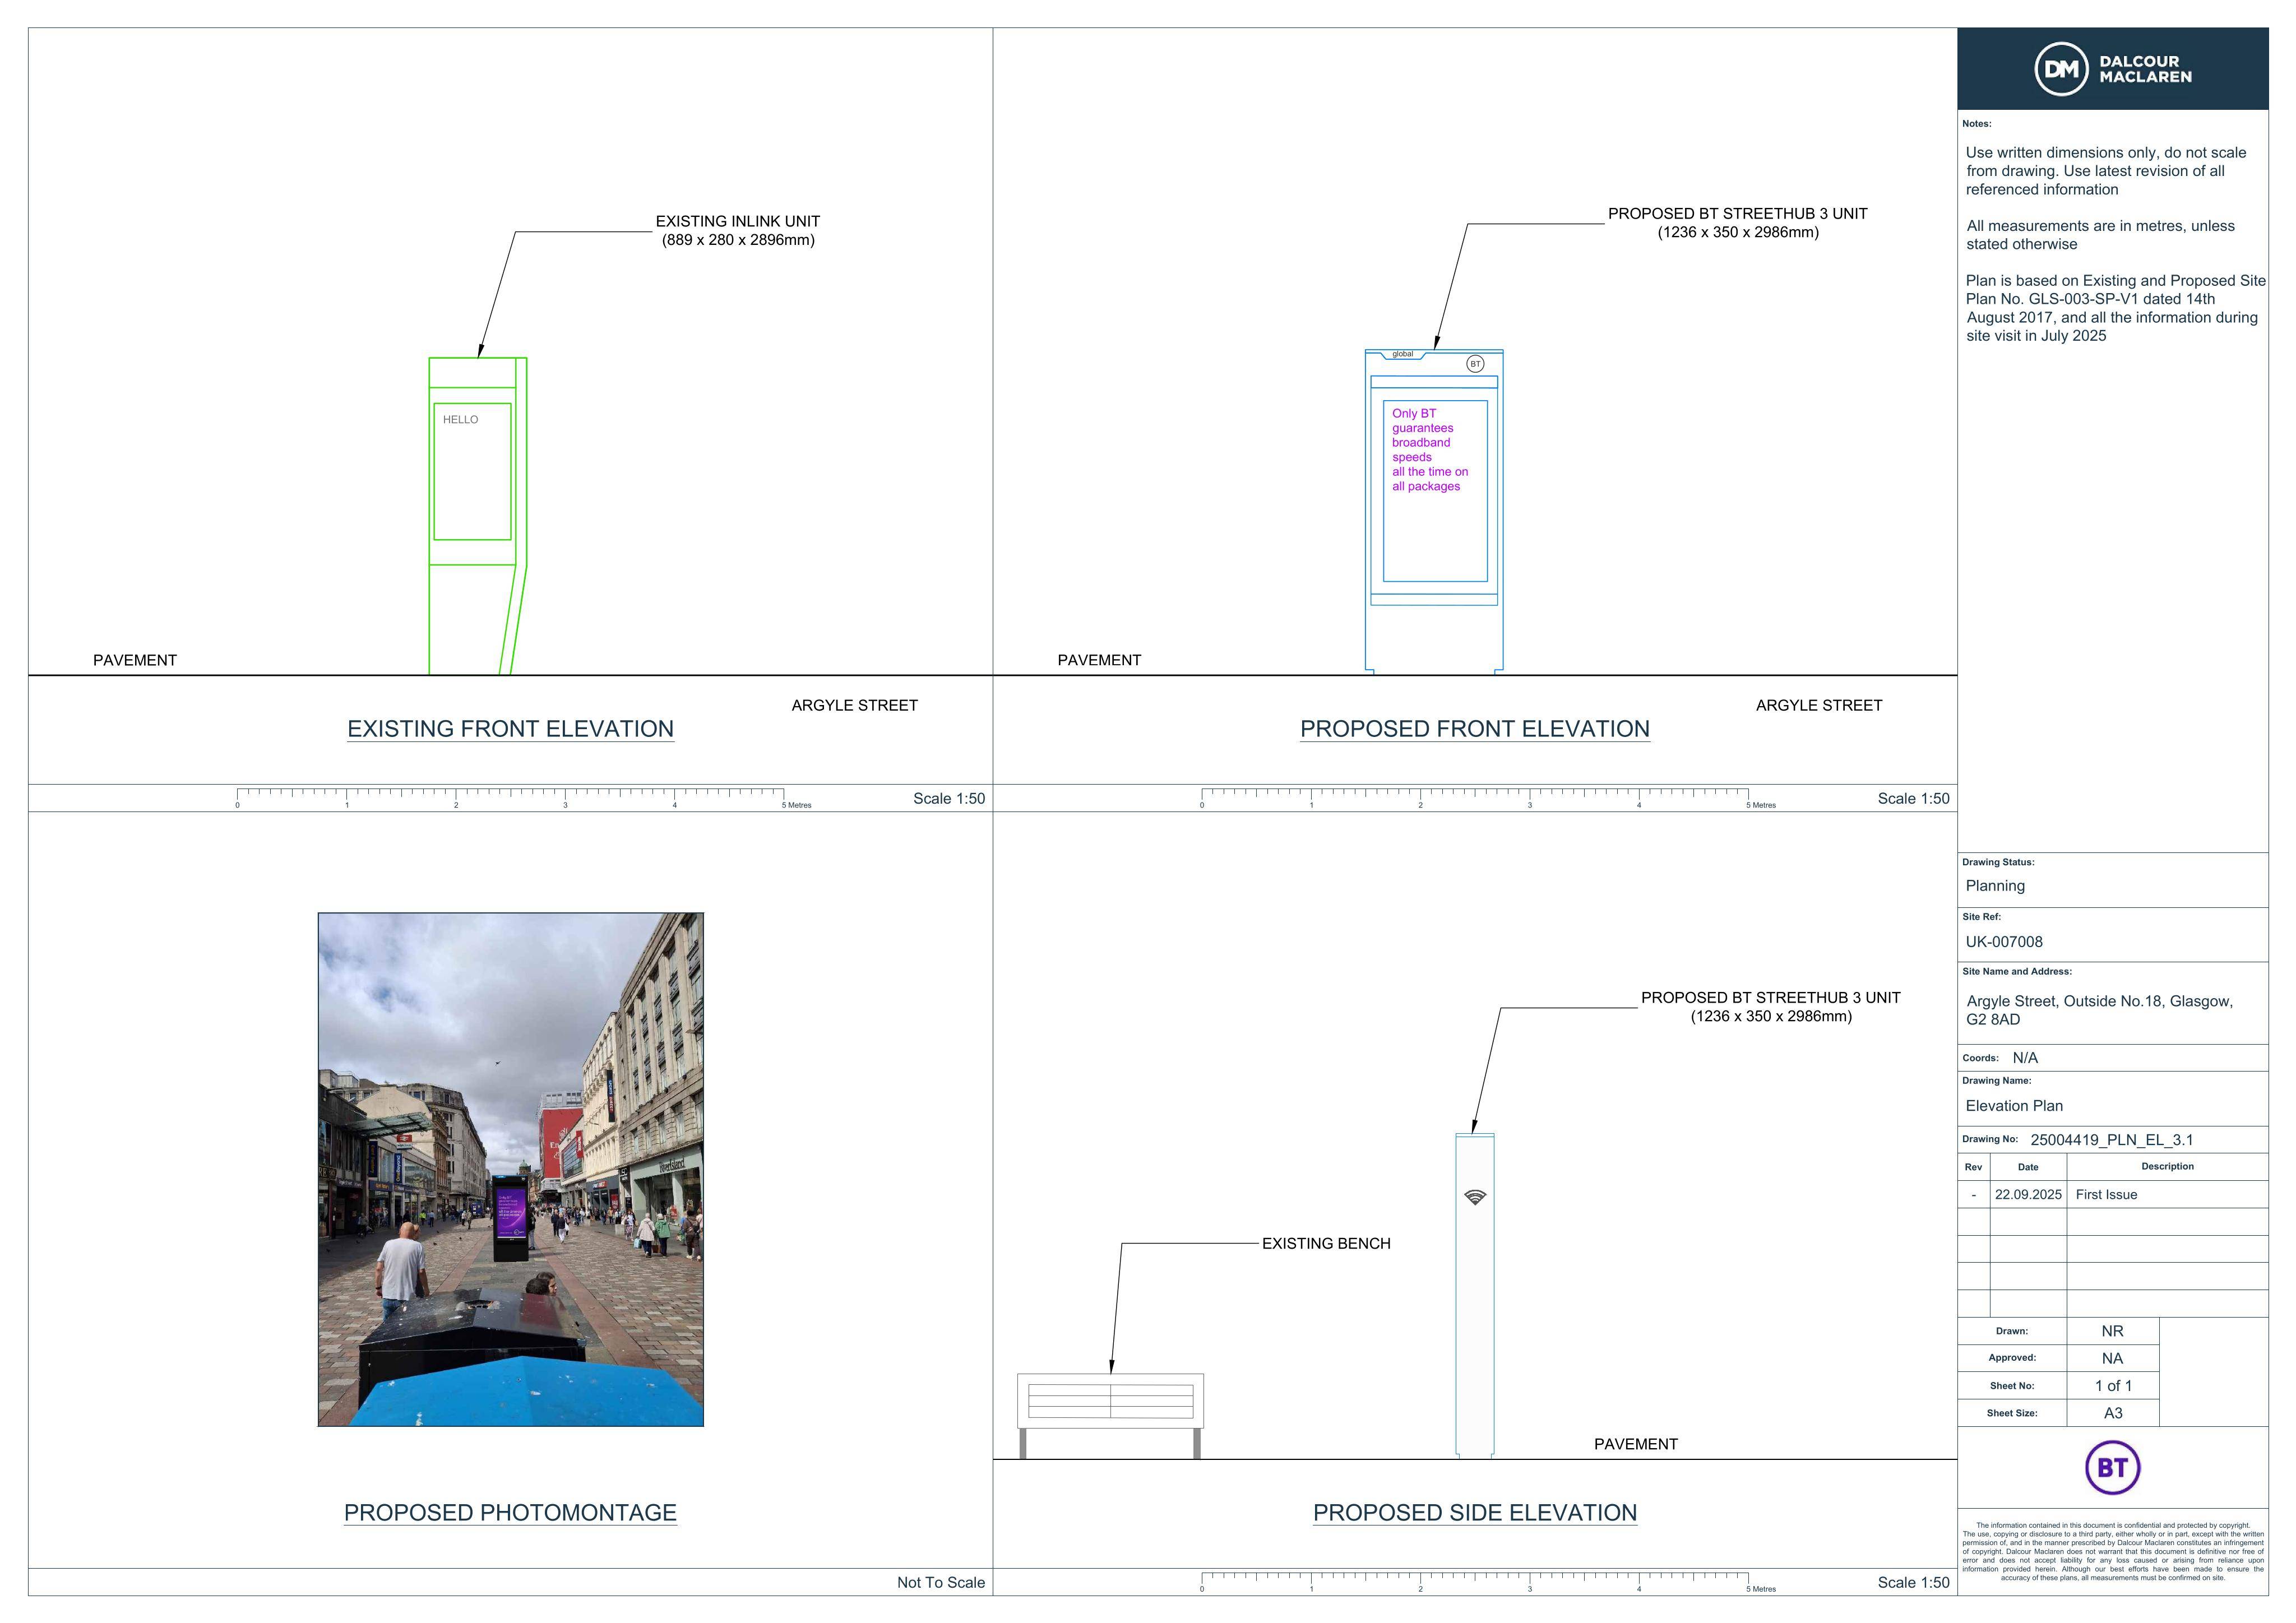
Task: Click the copyright disclaimer paragraph
Action: (x=2113, y=1552)
